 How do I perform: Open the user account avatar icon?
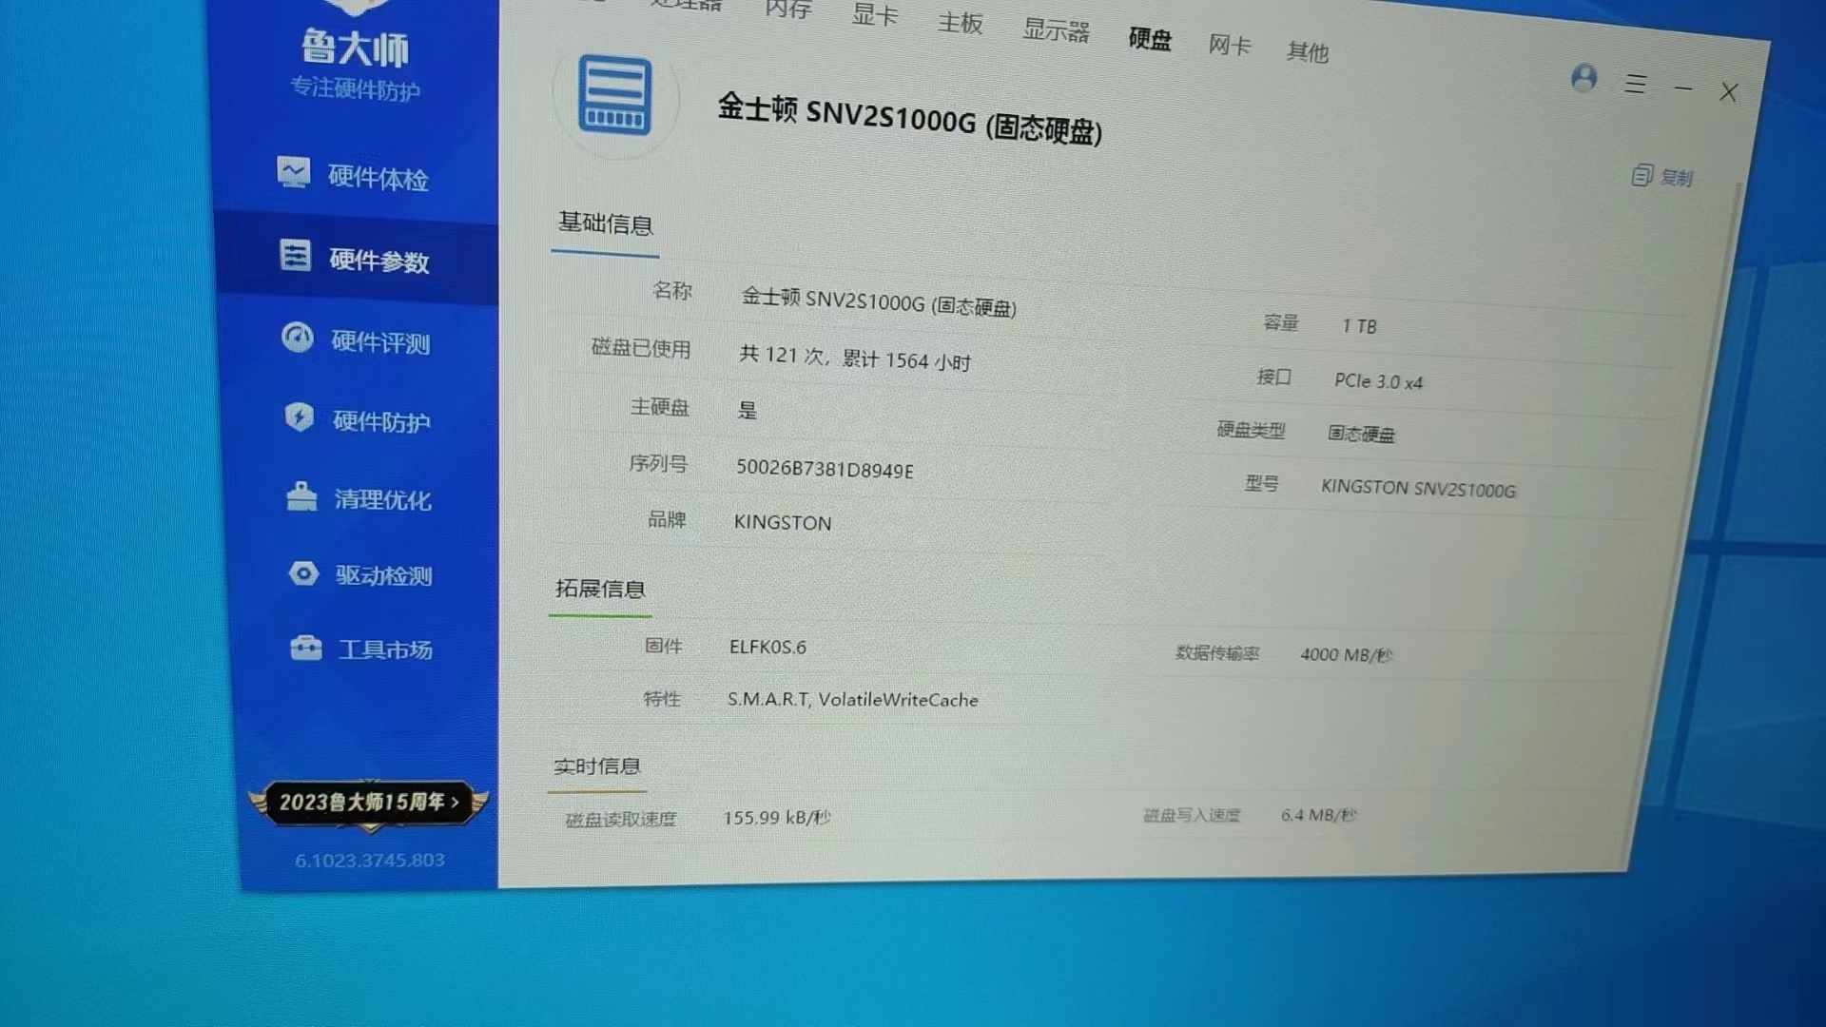1583,78
